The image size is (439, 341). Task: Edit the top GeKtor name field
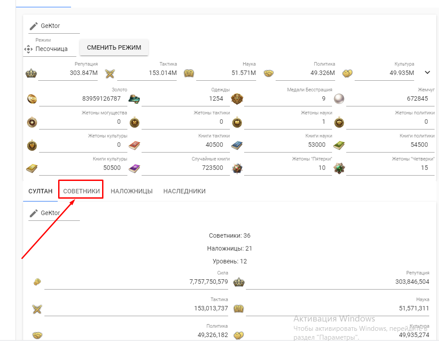[x=54, y=26]
